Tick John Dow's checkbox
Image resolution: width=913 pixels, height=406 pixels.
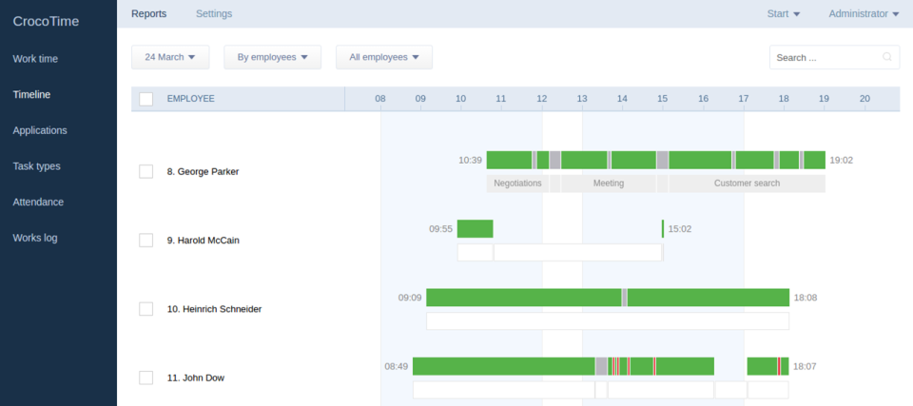pos(146,377)
